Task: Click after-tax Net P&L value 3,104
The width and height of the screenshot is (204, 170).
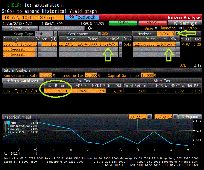Action: coord(196,91)
